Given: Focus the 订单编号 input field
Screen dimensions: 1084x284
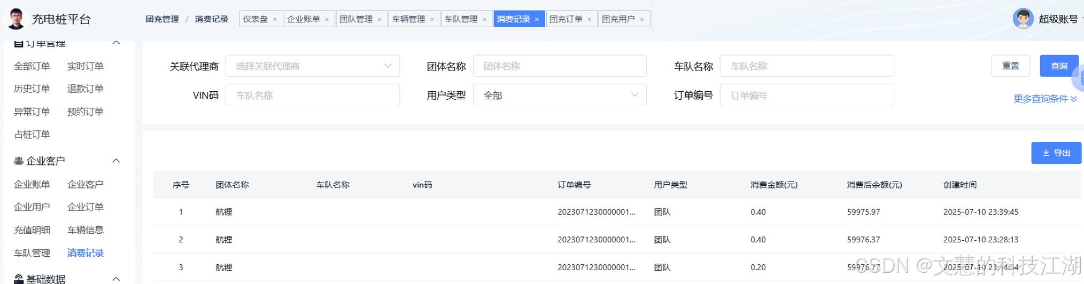Looking at the screenshot, I should point(807,95).
